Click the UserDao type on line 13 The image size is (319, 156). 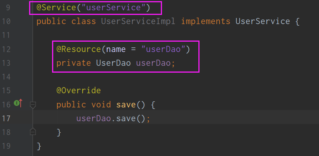(x=113, y=63)
